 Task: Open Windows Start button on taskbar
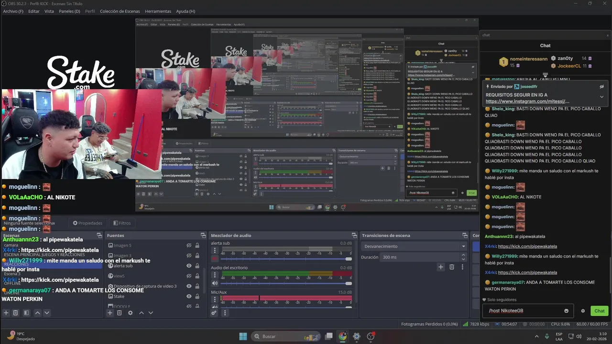243,336
